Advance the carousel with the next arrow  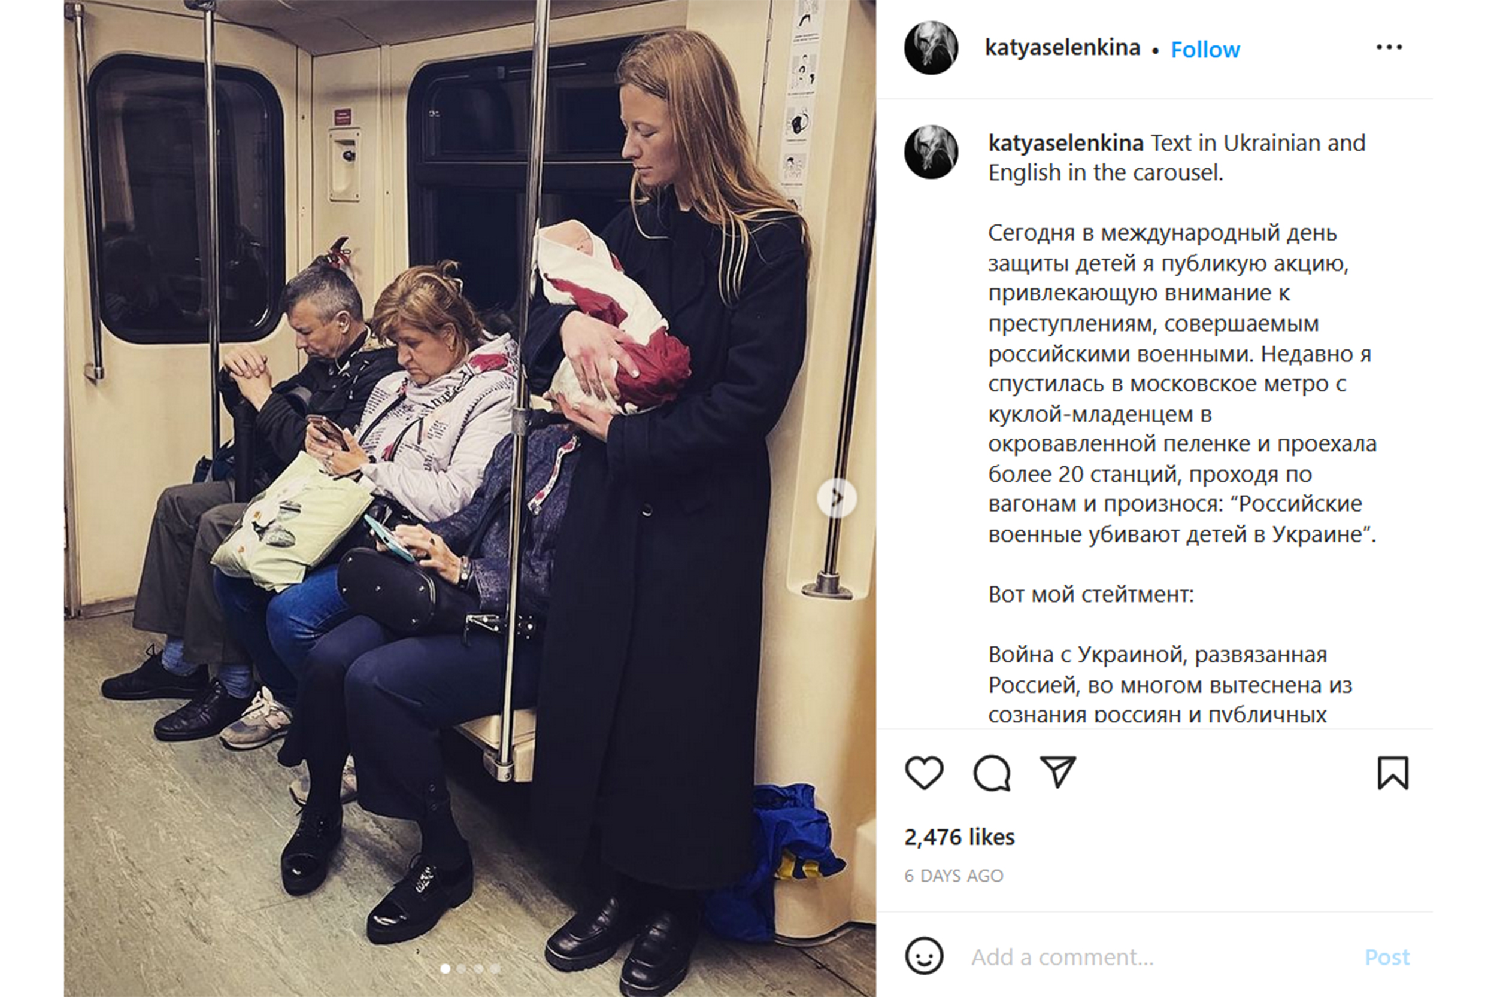coord(837,498)
